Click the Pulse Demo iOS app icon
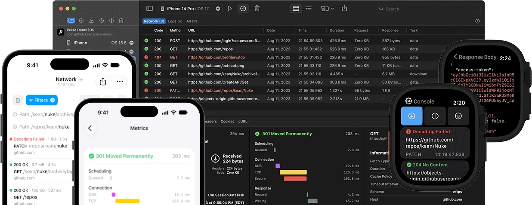 [x=61, y=32]
